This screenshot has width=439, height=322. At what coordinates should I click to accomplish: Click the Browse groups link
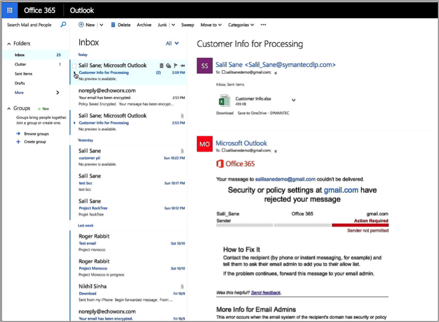coord(37,134)
